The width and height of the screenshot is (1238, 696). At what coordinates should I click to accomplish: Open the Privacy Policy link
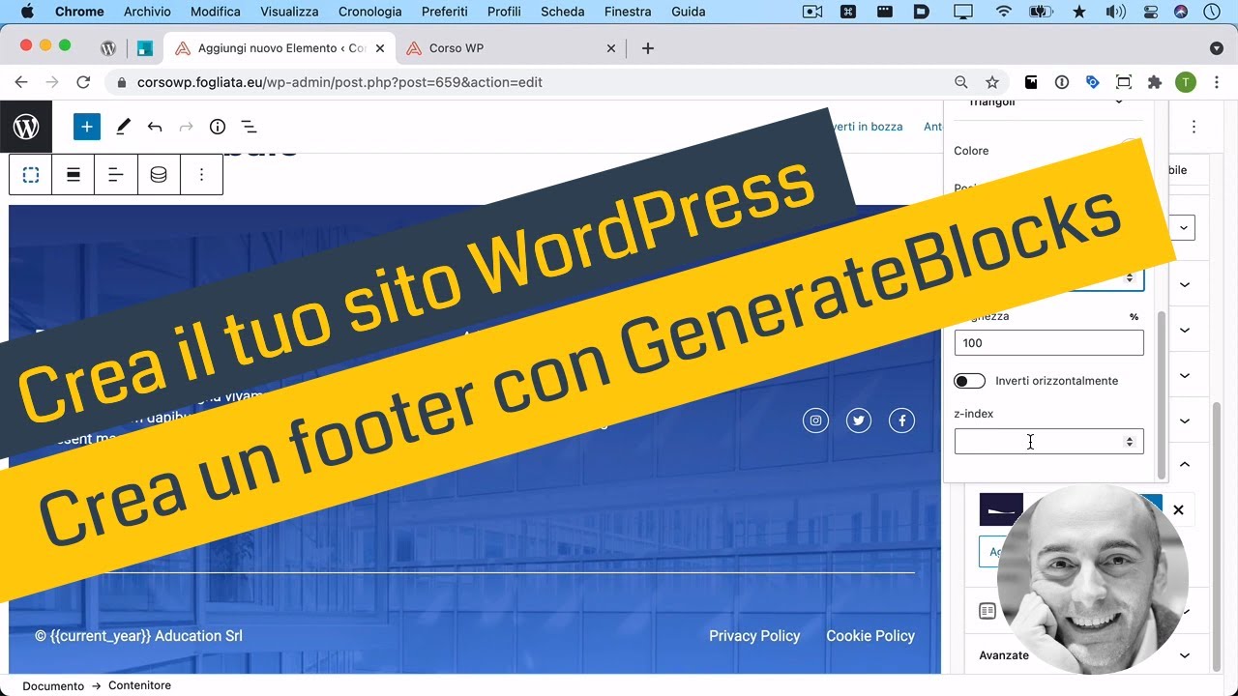coord(754,635)
